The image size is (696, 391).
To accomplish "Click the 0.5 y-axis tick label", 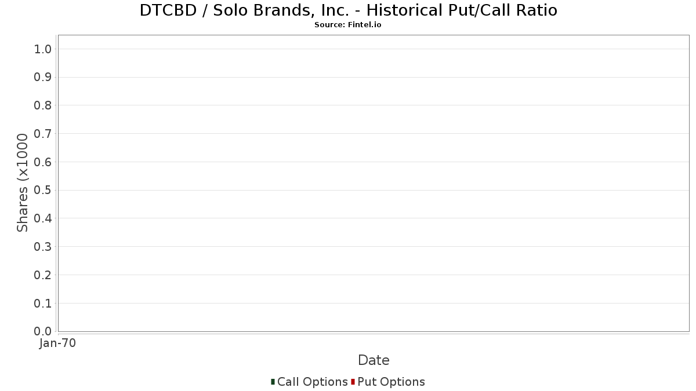I will [43, 190].
